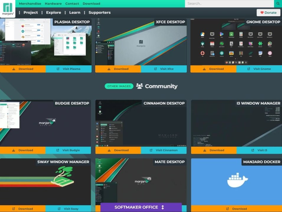
Task: Open the Merchandise link in top bar
Action: pyautogui.click(x=30, y=4)
